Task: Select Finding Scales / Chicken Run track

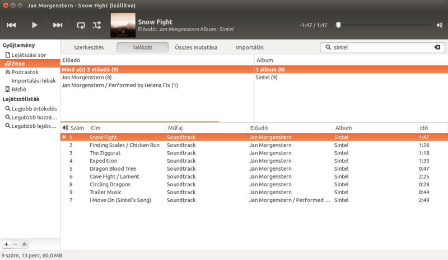Action: [x=254, y=145]
